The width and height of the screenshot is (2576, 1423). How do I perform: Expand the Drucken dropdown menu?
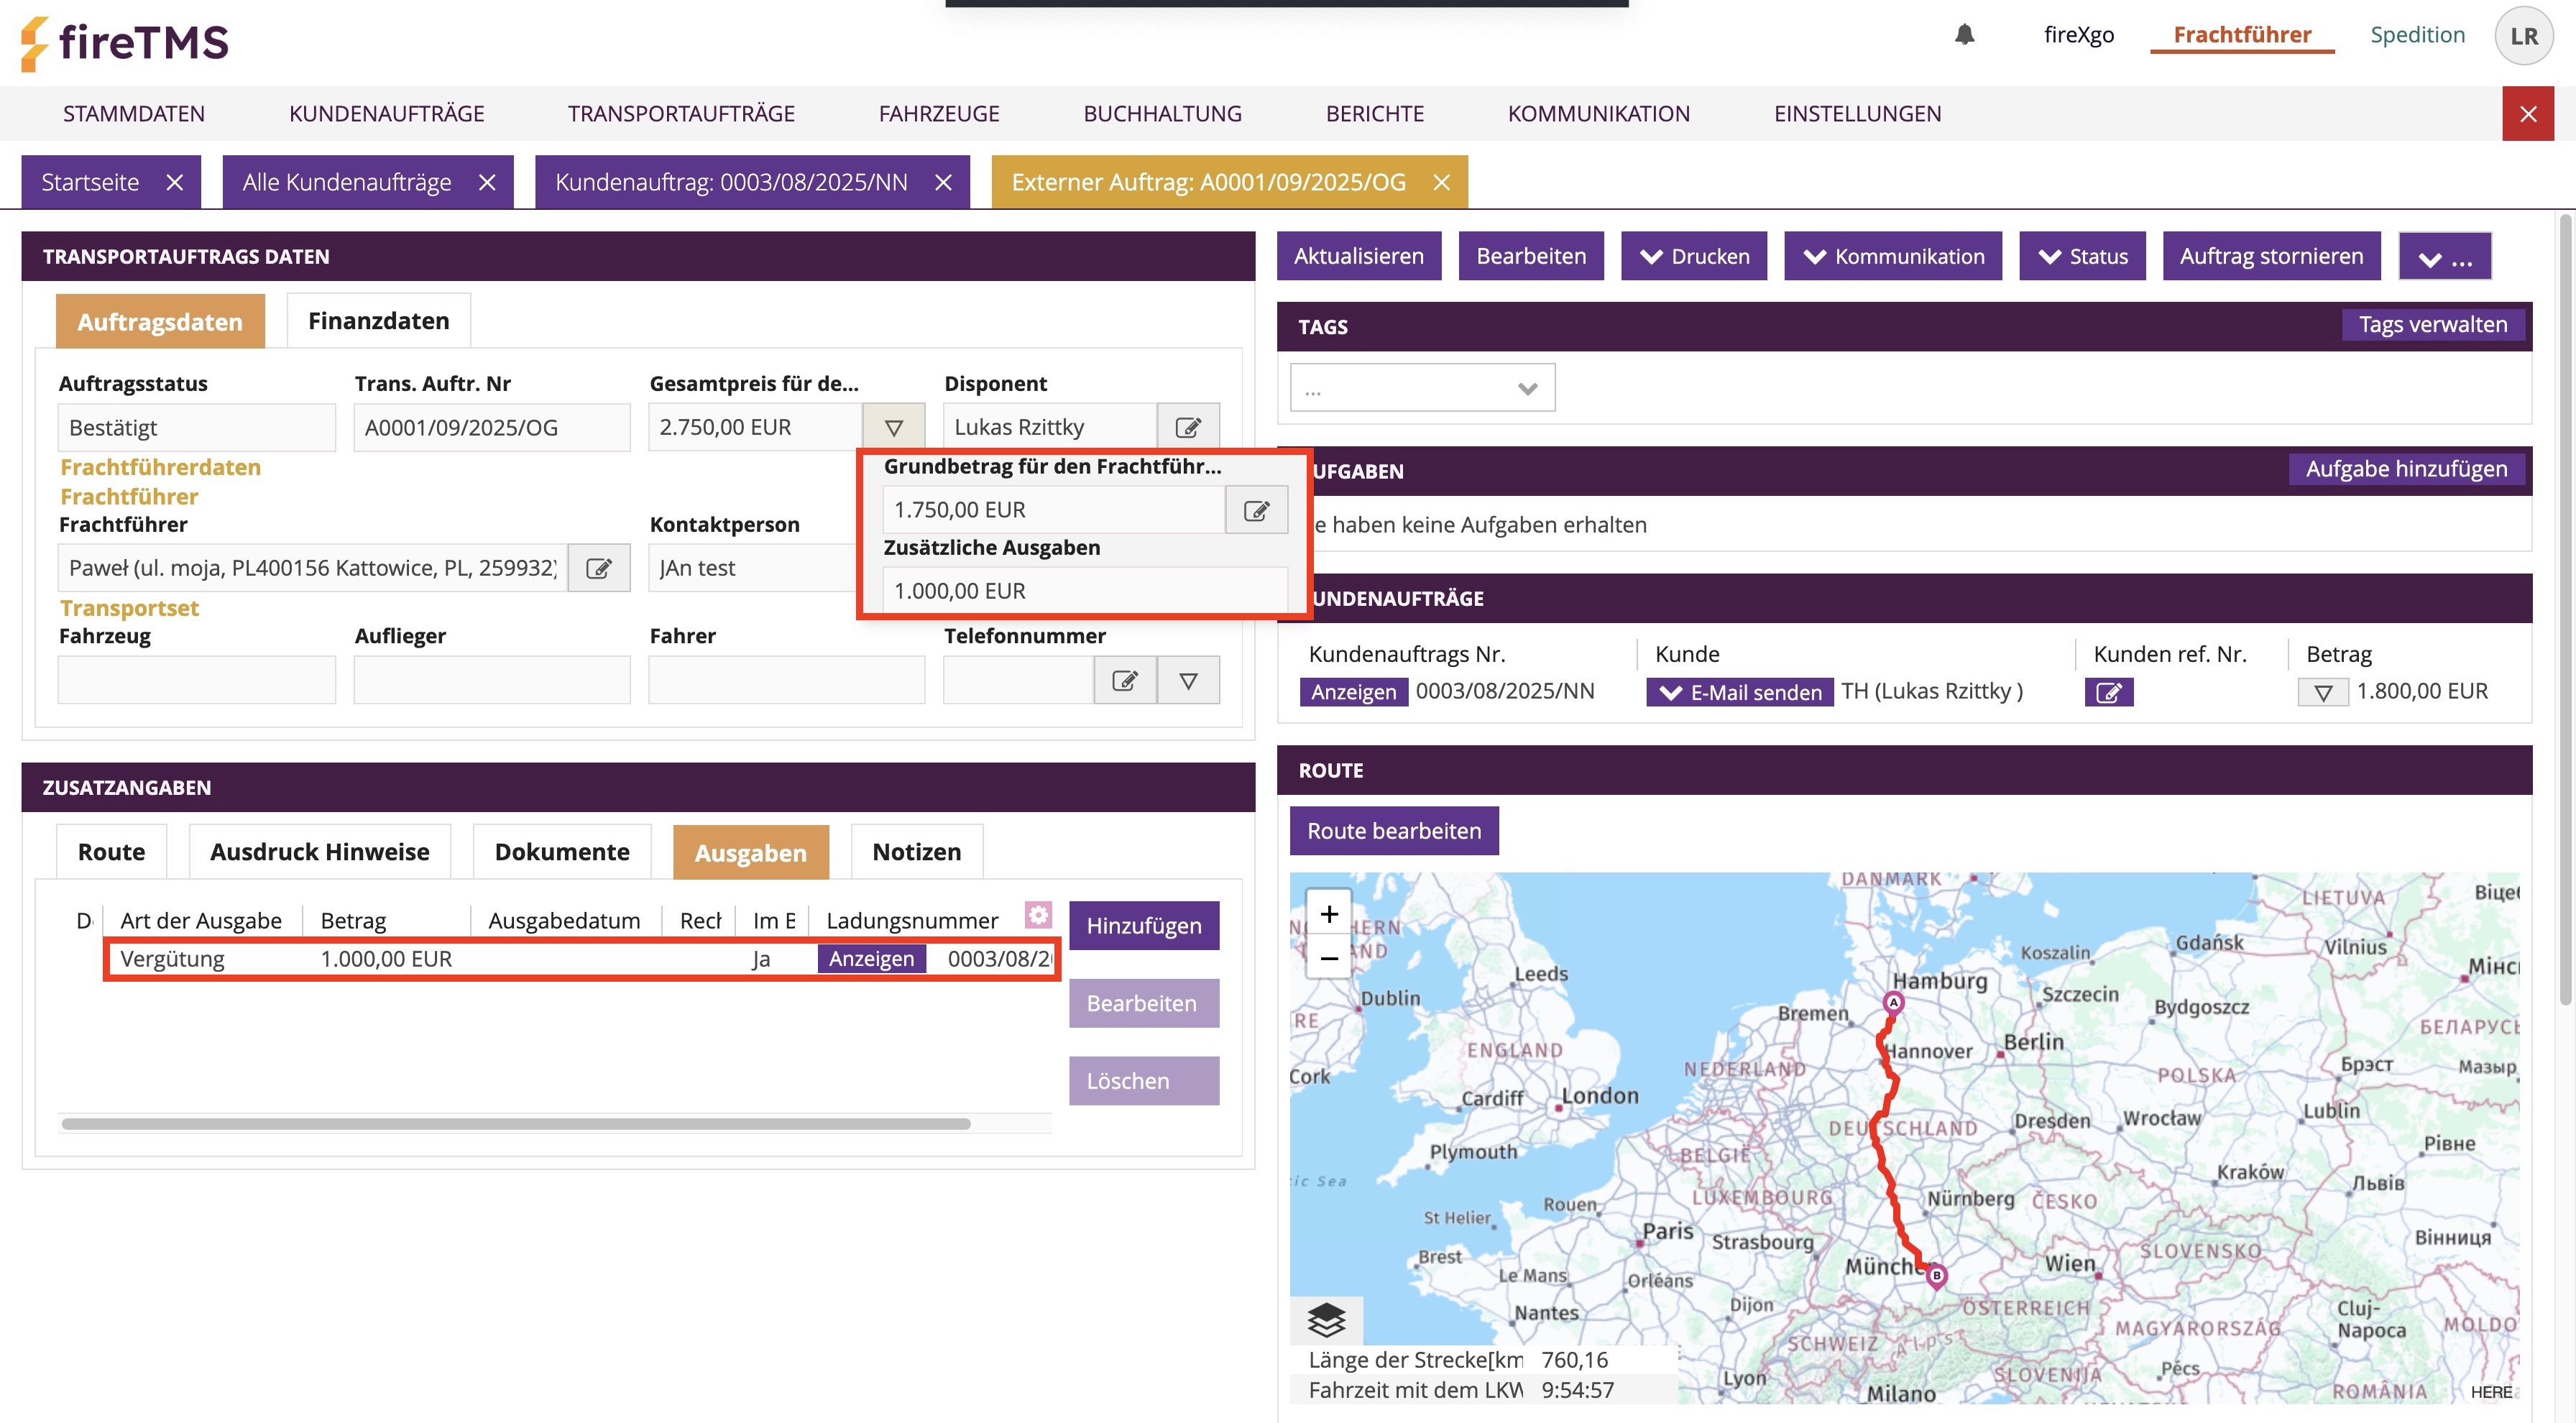[x=1694, y=256]
